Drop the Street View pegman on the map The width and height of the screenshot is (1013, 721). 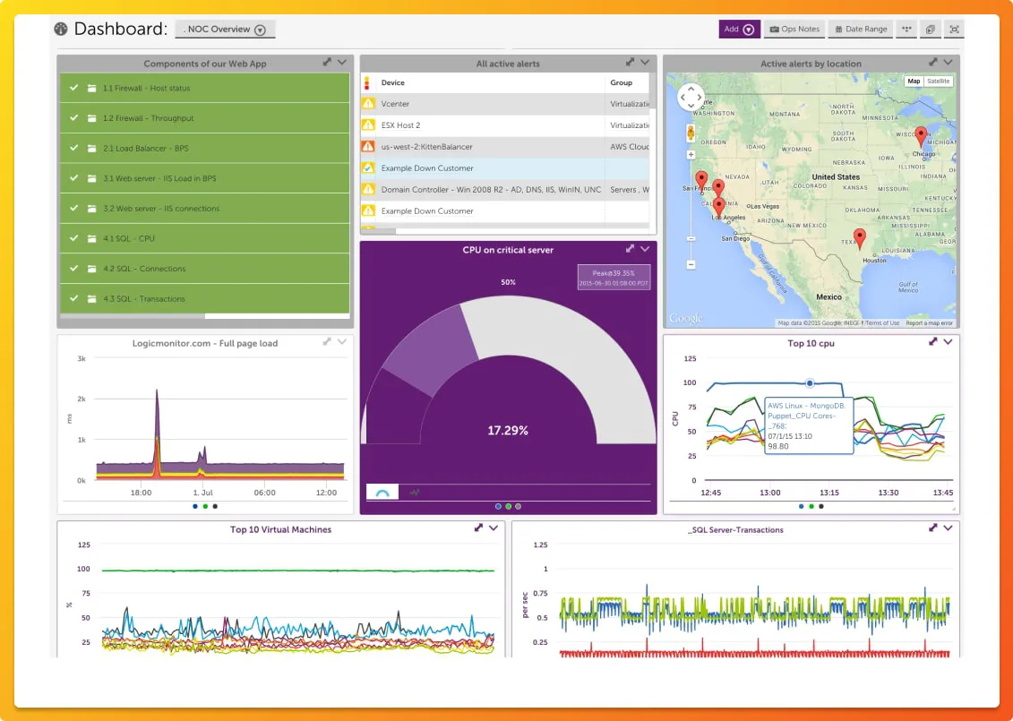pyautogui.click(x=691, y=133)
